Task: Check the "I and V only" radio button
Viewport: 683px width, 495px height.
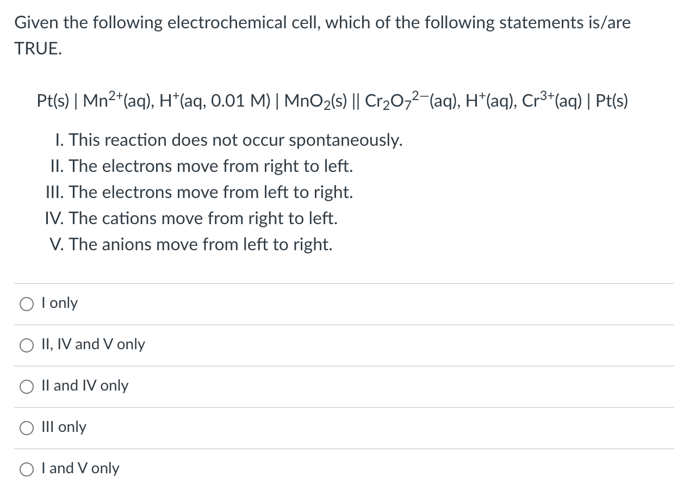Action: (27, 470)
